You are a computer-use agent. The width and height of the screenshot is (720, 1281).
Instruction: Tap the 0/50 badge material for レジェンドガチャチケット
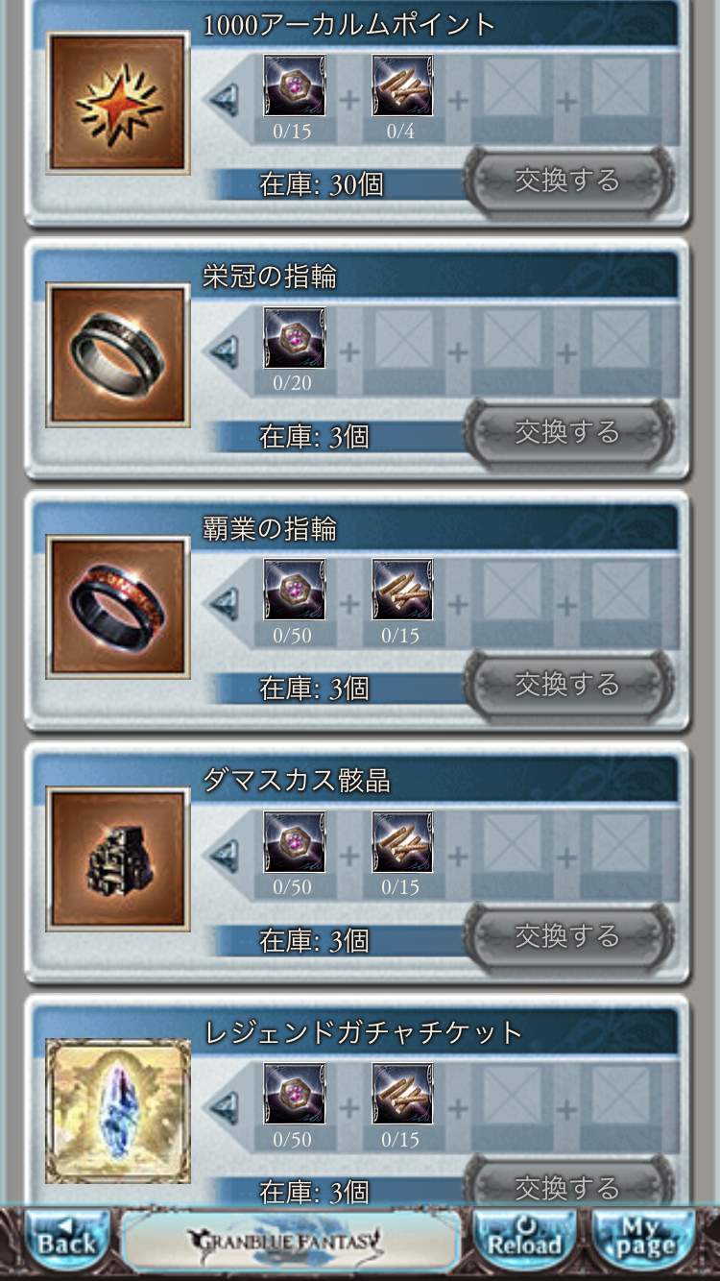(x=294, y=1094)
